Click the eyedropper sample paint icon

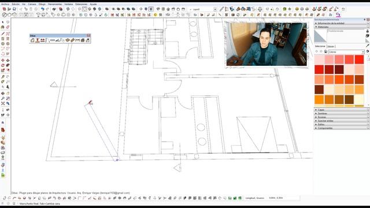368,46
